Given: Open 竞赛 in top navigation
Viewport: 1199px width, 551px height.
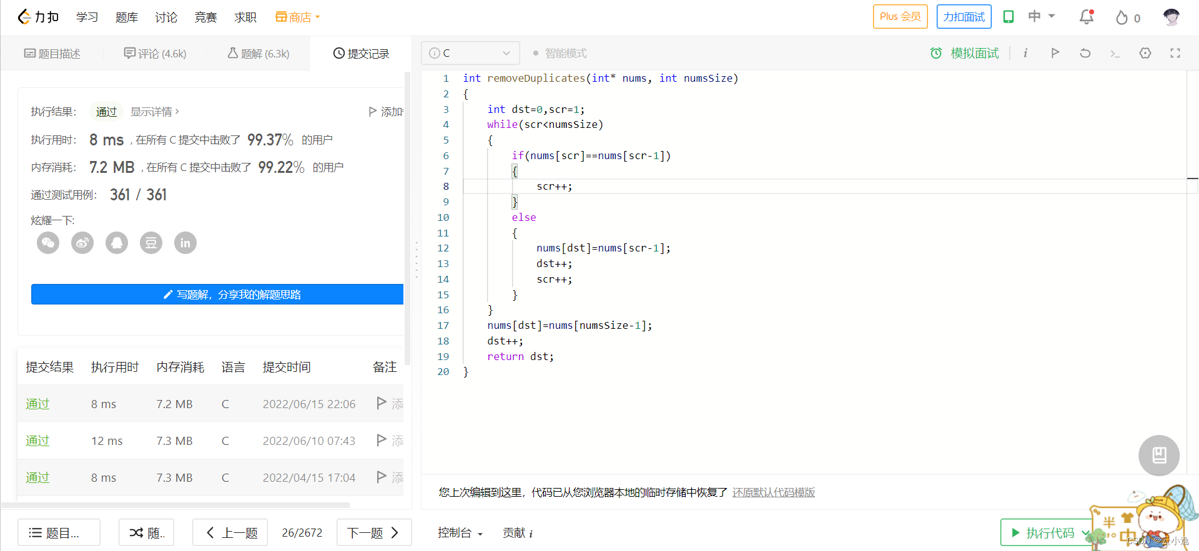Looking at the screenshot, I should [205, 17].
